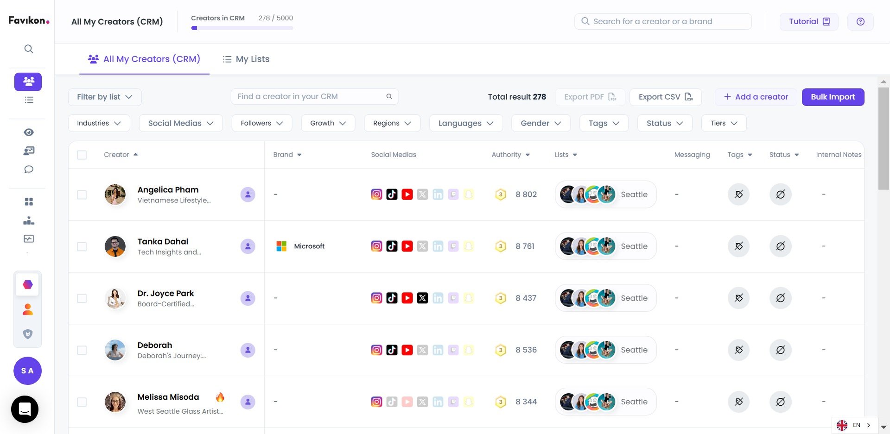Open the chat bubble icon in sidebar
Screen dimensions: 890x434
tap(29, 170)
